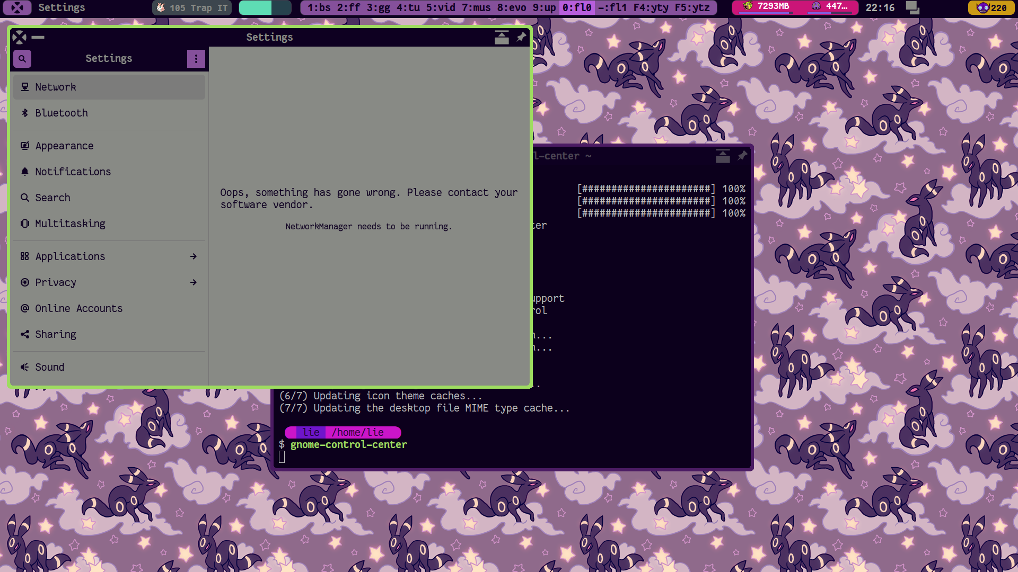Select the Network display icon in sidebar
1018x572 pixels.
coord(24,86)
